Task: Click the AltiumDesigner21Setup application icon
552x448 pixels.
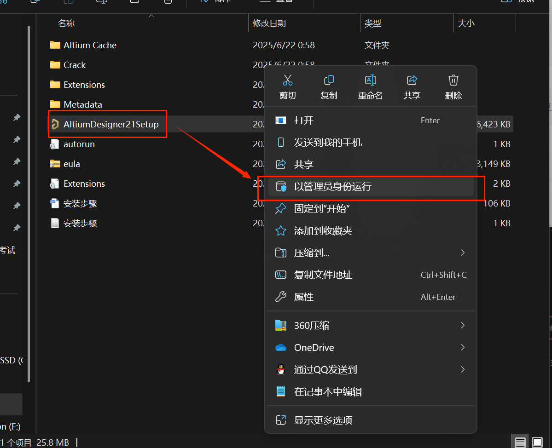Action: (x=55, y=124)
